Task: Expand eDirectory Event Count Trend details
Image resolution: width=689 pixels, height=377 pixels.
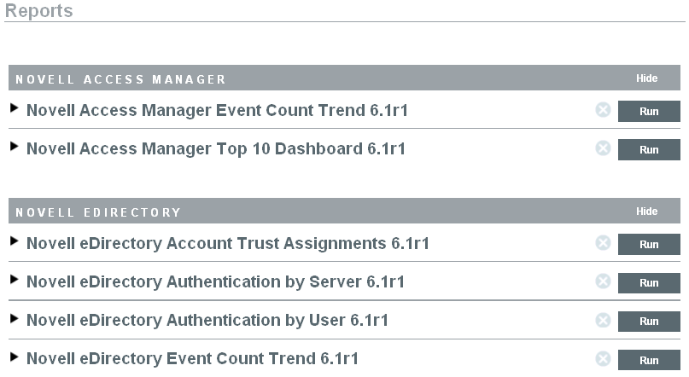Action: tap(14, 357)
